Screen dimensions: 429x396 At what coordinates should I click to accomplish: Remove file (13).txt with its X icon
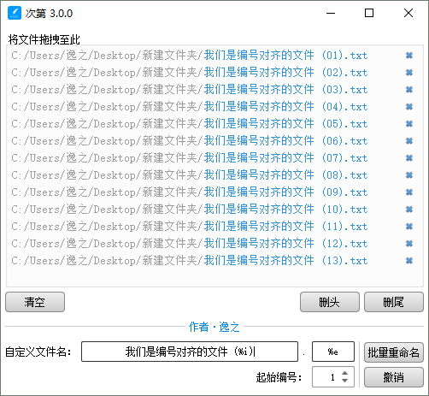[409, 261]
